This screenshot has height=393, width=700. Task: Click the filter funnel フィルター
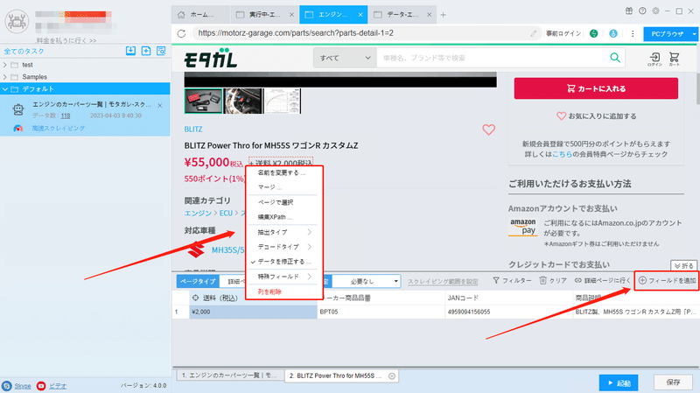click(512, 280)
